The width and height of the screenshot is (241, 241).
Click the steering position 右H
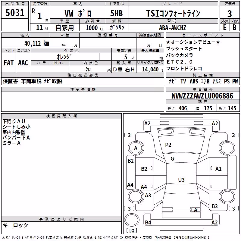[130, 70]
